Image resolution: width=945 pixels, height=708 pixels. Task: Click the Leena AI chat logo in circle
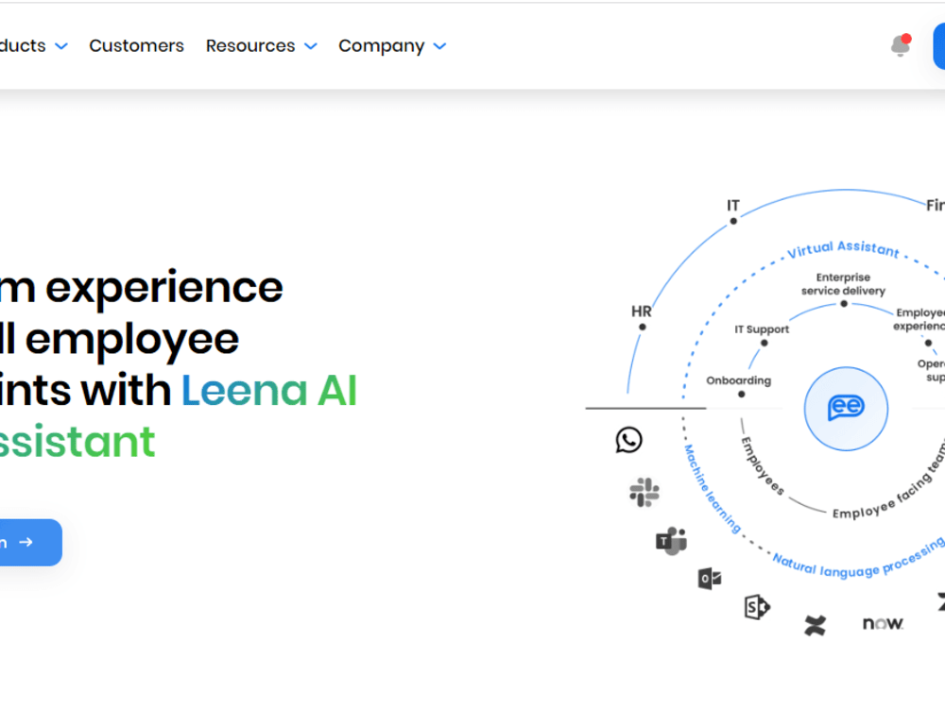[846, 409]
